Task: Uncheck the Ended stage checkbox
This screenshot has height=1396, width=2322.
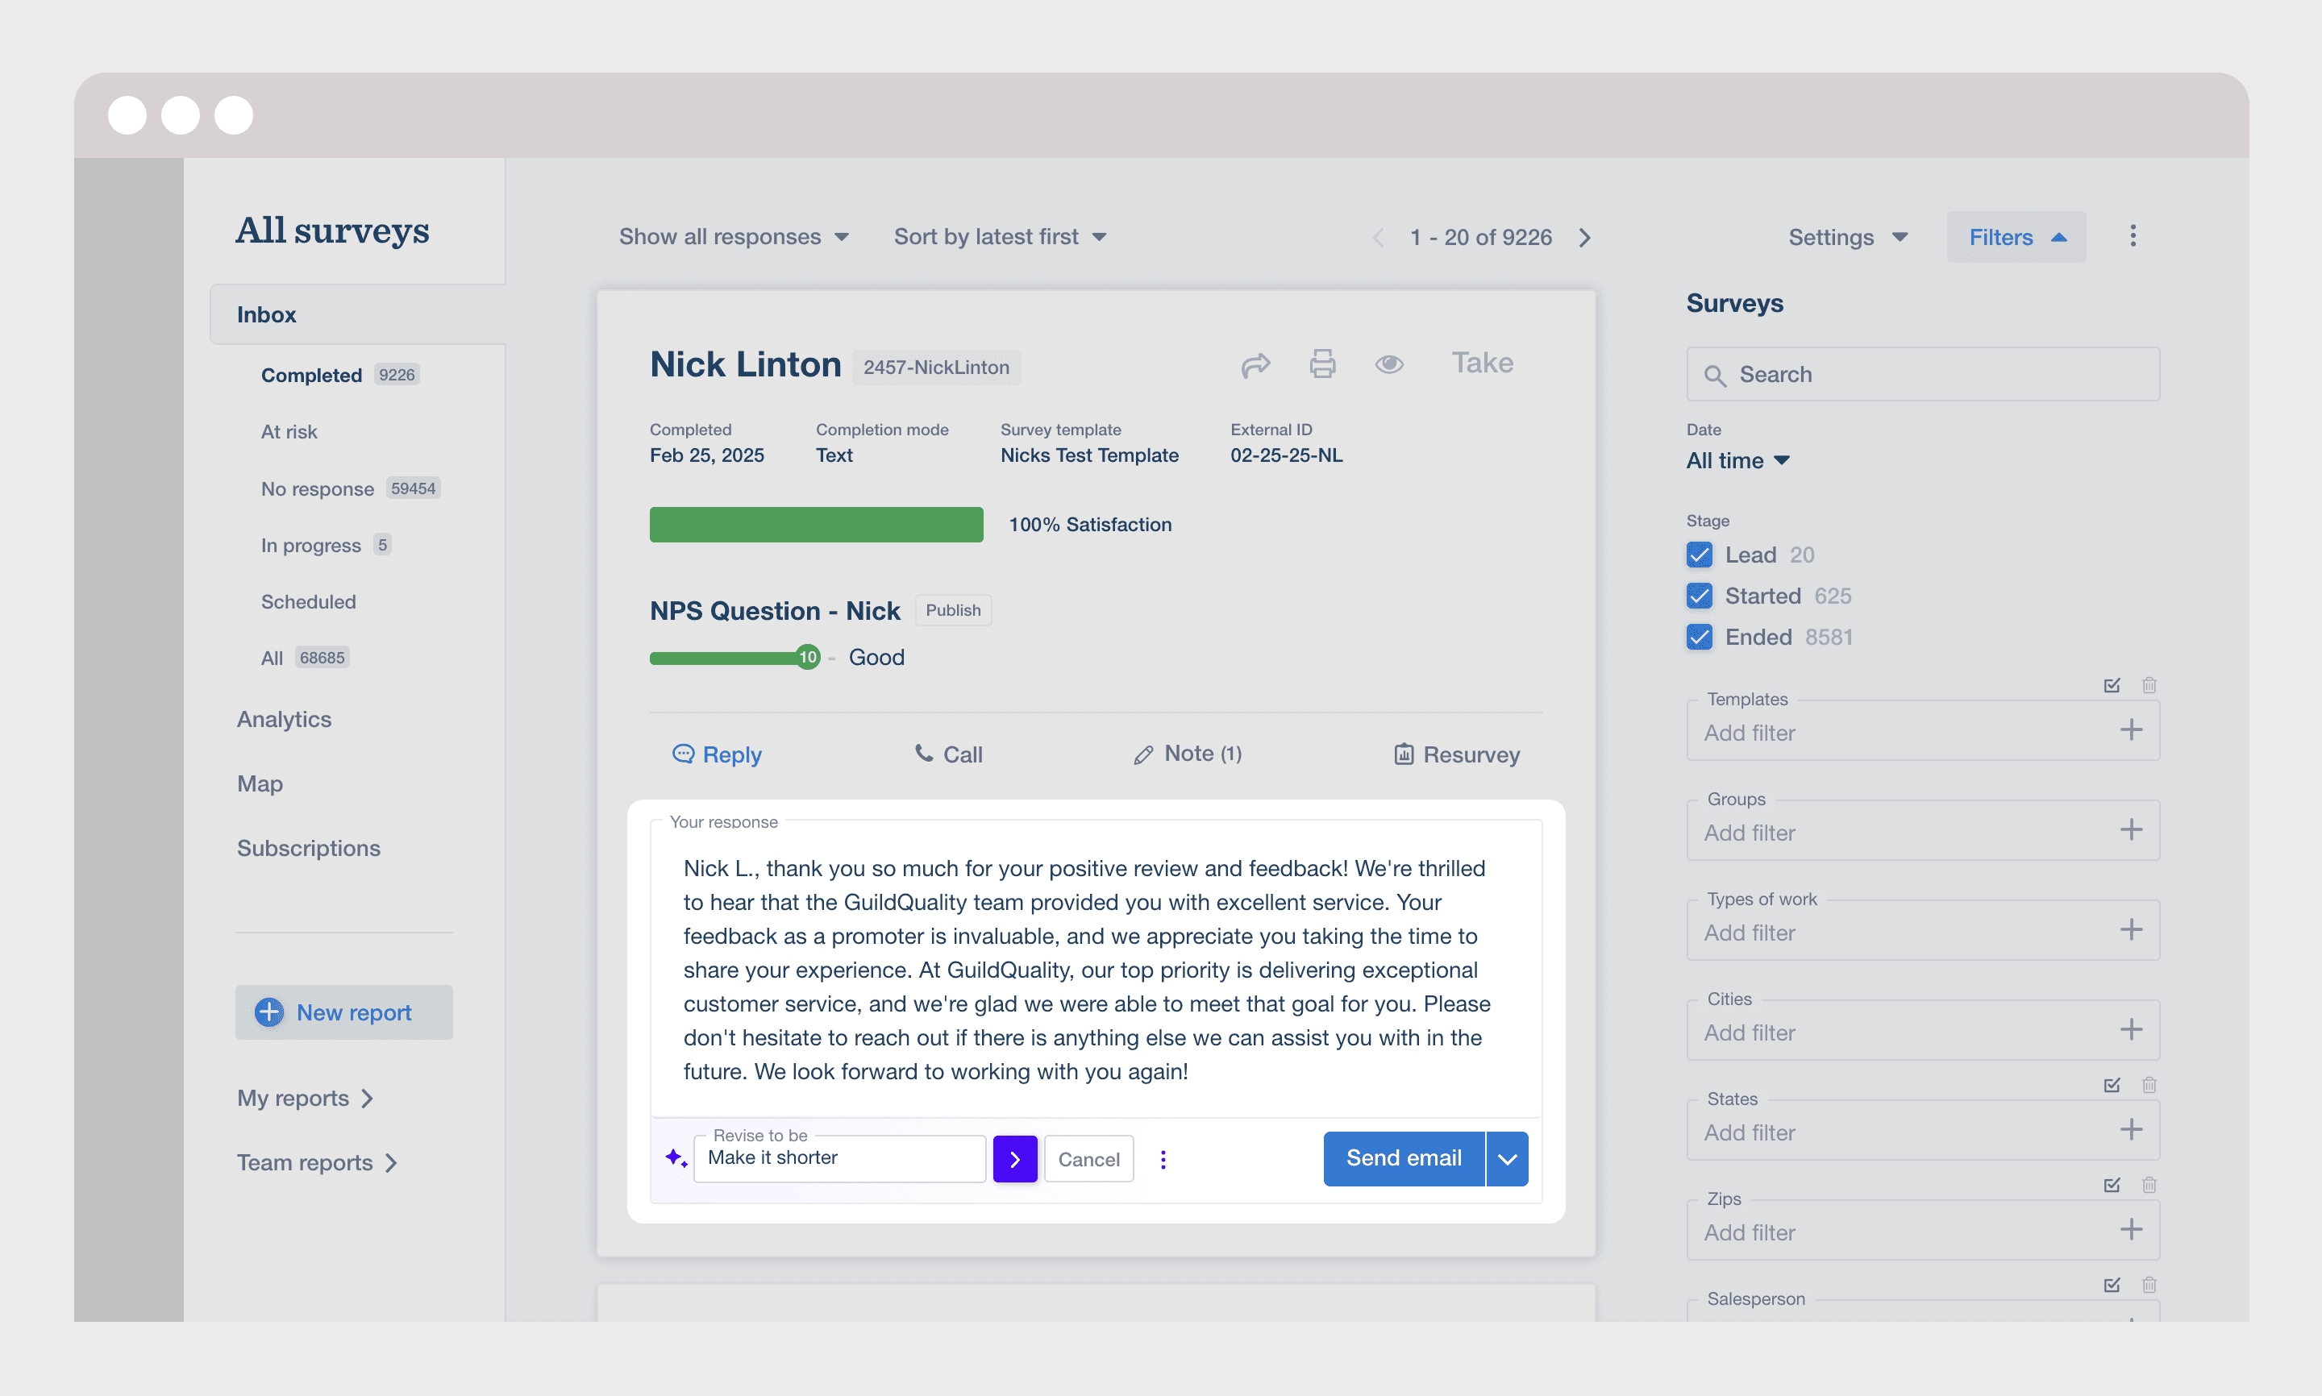Action: [1699, 637]
